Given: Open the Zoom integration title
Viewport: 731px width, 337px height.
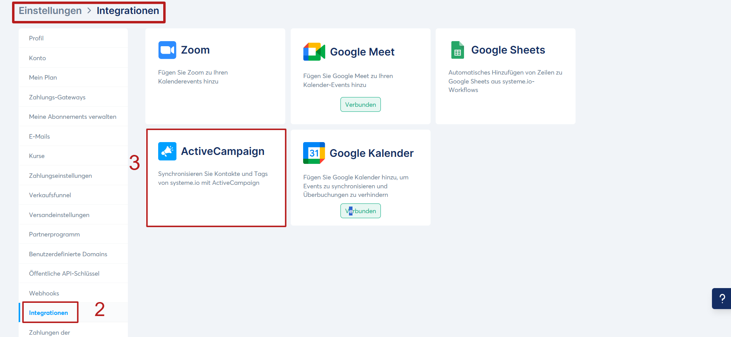Looking at the screenshot, I should (x=195, y=50).
